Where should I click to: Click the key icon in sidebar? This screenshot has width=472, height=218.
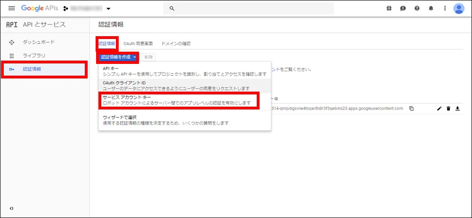coord(12,70)
